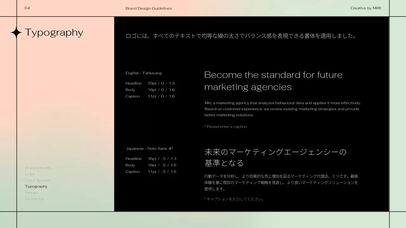Click the Creative by MIRI header label
The width and height of the screenshot is (406, 228).
[365, 8]
